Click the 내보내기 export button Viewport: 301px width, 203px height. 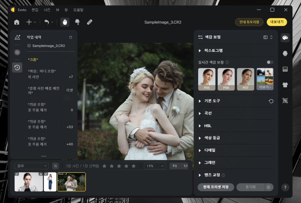click(x=277, y=22)
